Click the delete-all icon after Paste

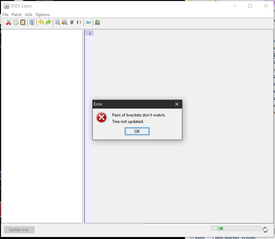coord(32,23)
